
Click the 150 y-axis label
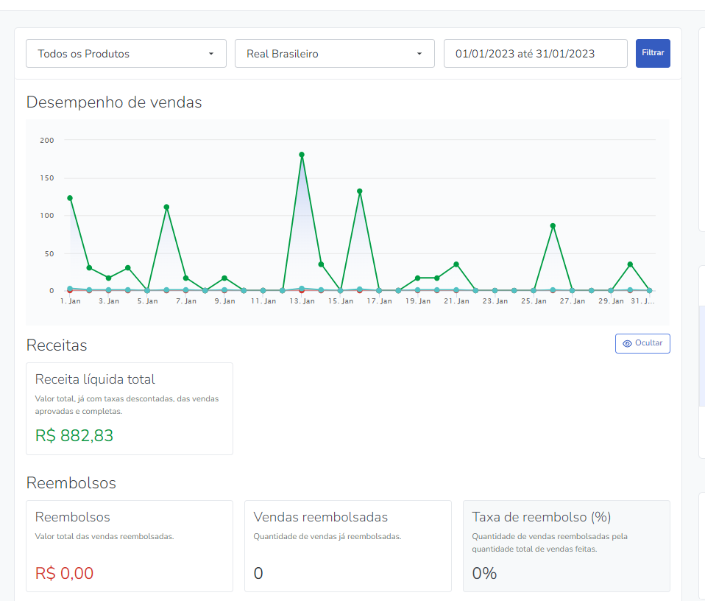(47, 178)
